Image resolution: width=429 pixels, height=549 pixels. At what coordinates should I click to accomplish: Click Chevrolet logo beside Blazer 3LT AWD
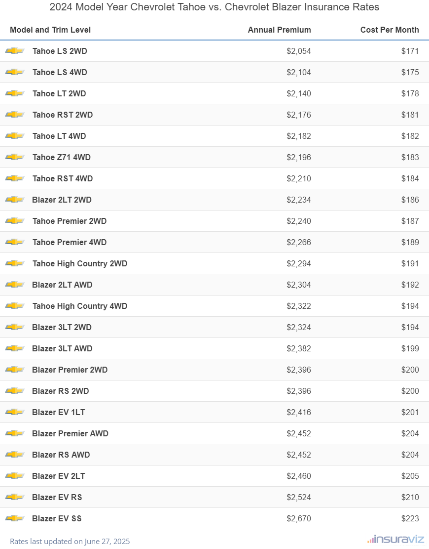[x=15, y=348]
